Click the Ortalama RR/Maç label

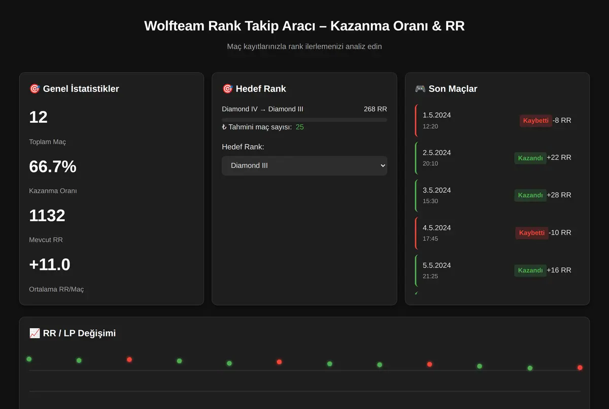(x=57, y=289)
